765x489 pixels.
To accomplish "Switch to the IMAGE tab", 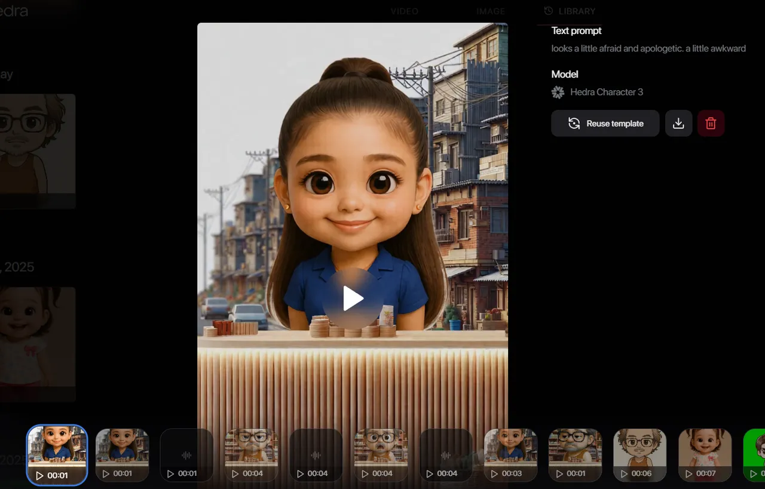I will [x=491, y=11].
